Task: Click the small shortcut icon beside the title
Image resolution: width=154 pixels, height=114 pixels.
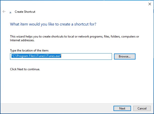Action: click(x=10, y=12)
